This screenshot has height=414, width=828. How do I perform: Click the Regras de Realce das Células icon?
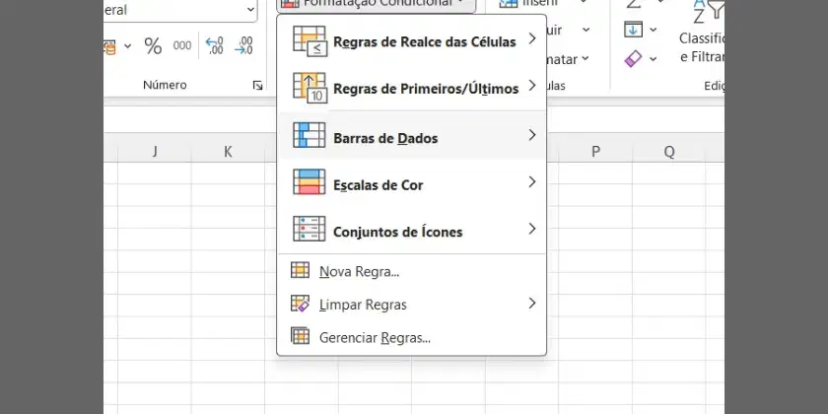tap(310, 41)
